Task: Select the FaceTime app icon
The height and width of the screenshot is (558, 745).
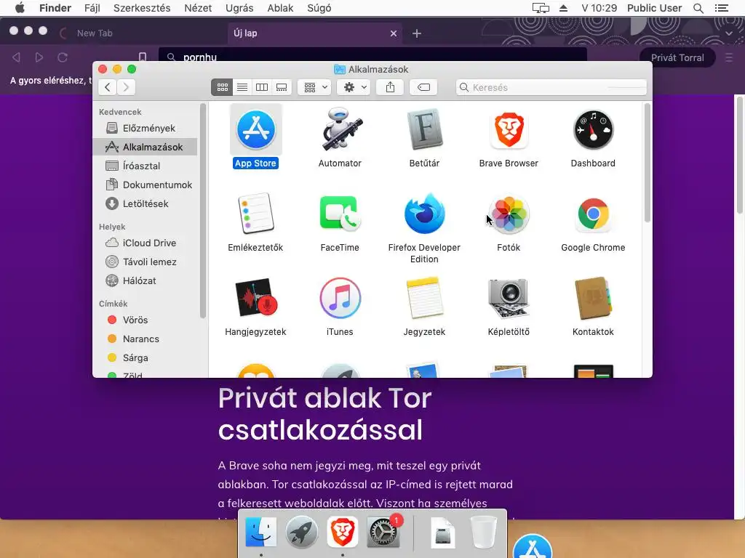Action: click(340, 214)
